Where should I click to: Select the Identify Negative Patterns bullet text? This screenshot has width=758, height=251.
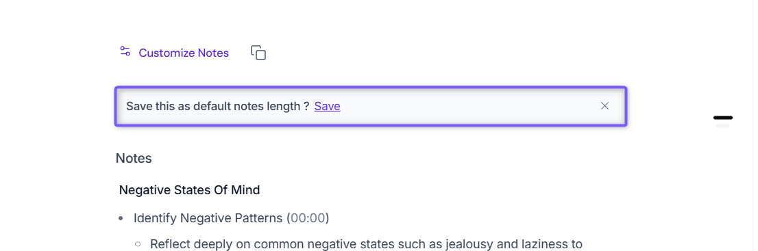click(x=208, y=218)
